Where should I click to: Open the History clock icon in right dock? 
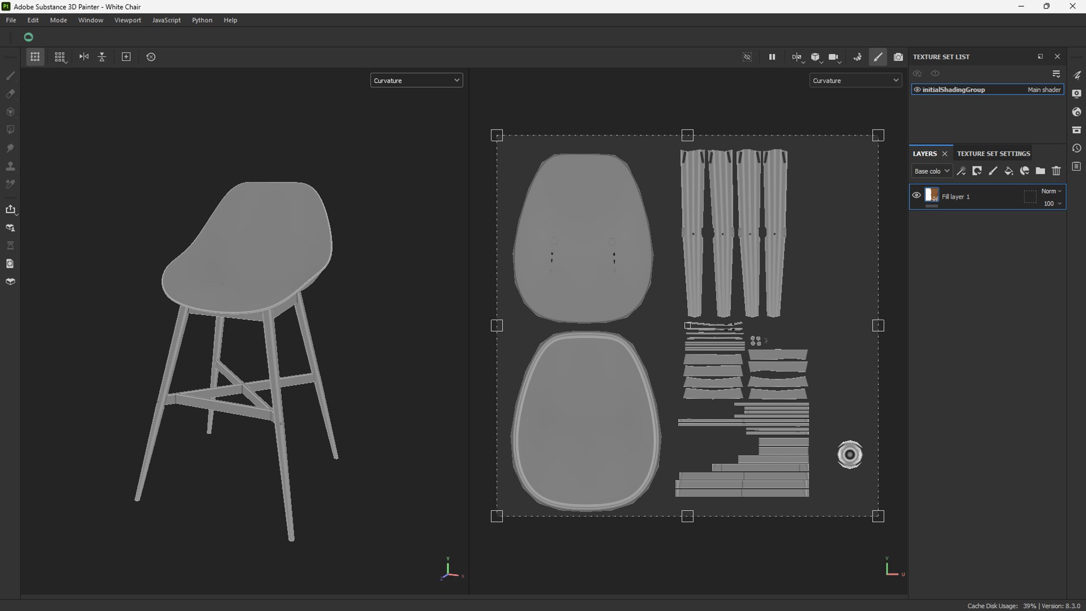coord(1076,148)
